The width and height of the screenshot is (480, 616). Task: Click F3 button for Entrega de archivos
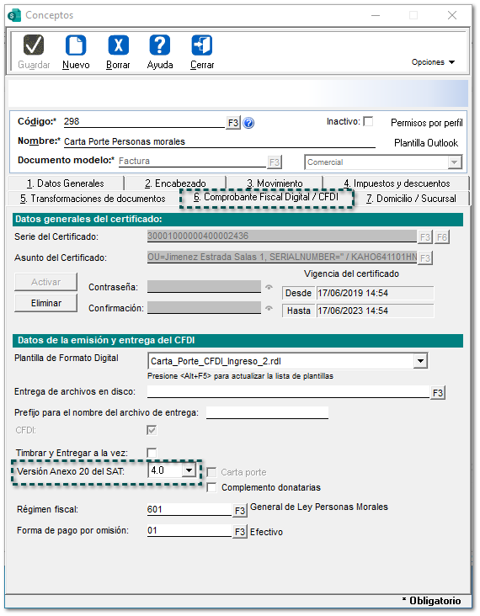click(438, 392)
